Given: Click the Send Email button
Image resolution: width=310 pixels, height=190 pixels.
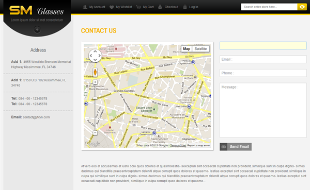Looking at the screenshot, I should coord(236,147).
